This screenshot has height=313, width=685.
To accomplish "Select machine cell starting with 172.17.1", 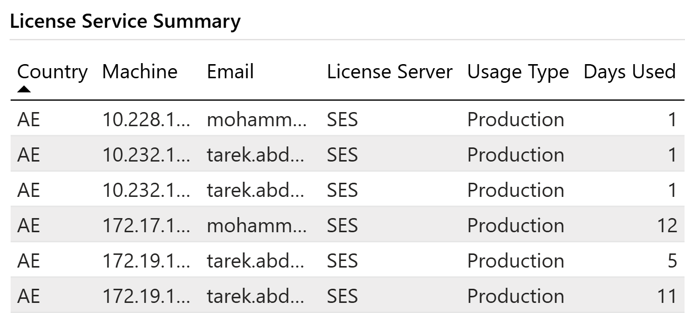I will [146, 226].
